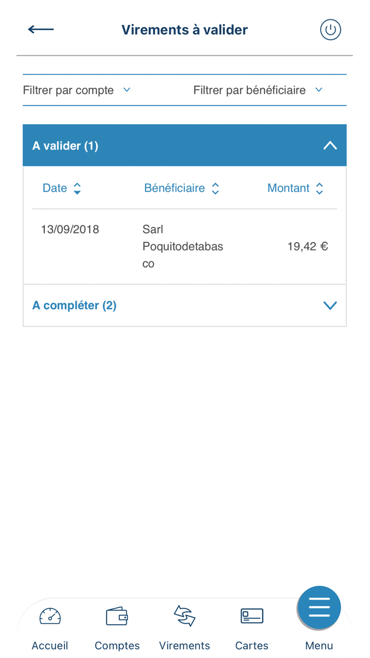Go back using the left arrow
370x658 pixels.
[x=41, y=30]
